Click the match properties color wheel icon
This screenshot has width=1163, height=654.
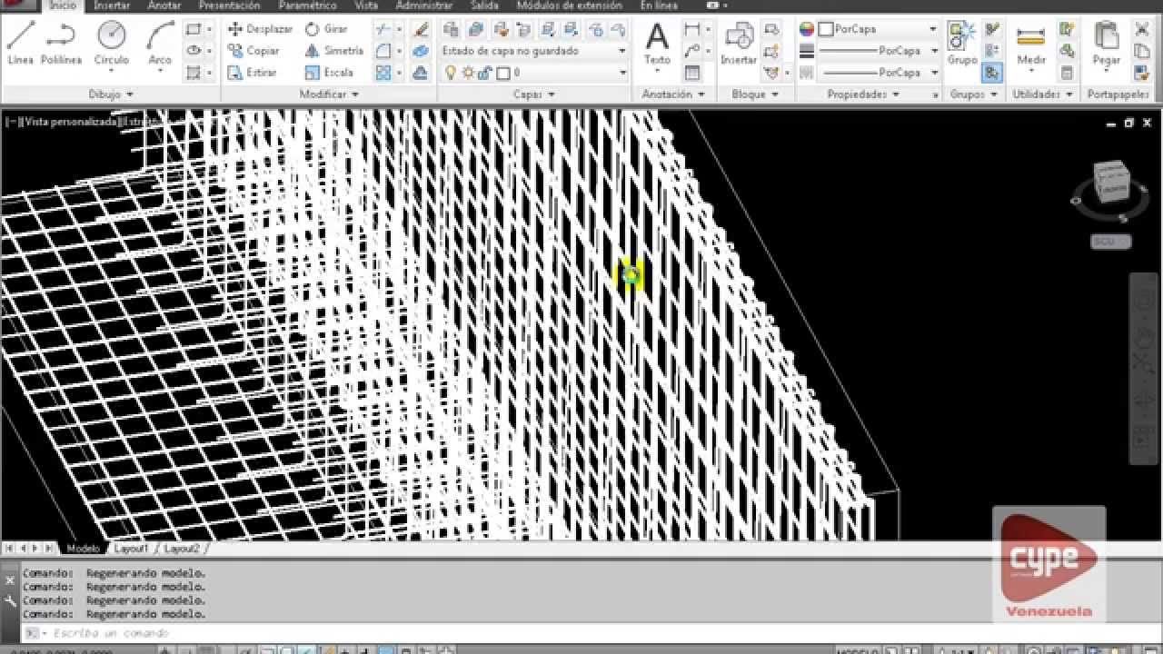click(x=807, y=29)
